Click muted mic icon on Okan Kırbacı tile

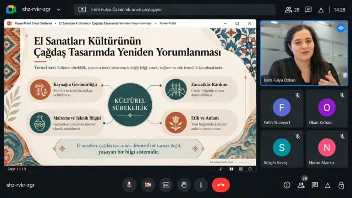tap(342, 95)
